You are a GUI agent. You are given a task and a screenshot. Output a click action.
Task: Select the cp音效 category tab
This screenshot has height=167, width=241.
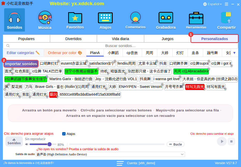(x=132, y=53)
